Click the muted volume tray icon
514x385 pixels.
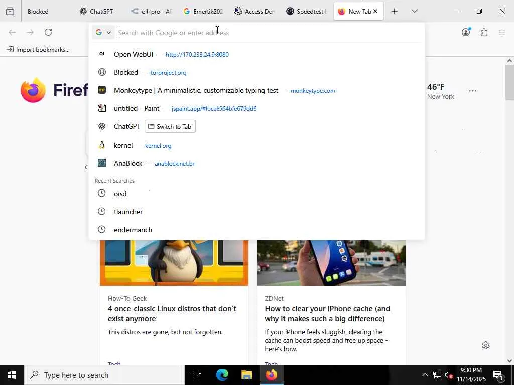(x=449, y=375)
